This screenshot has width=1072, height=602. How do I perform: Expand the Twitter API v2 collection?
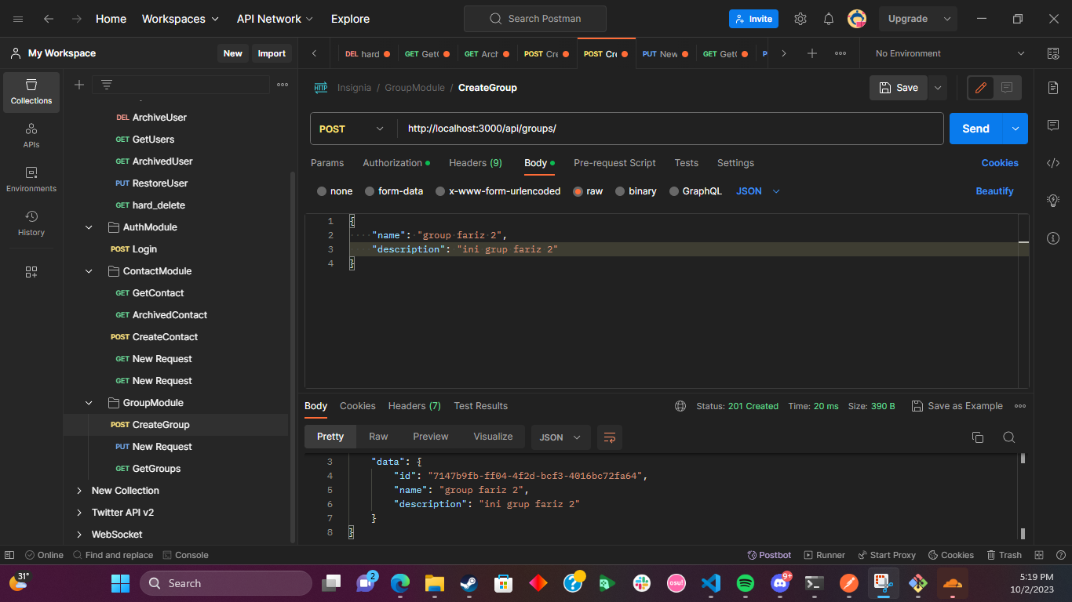pos(78,512)
